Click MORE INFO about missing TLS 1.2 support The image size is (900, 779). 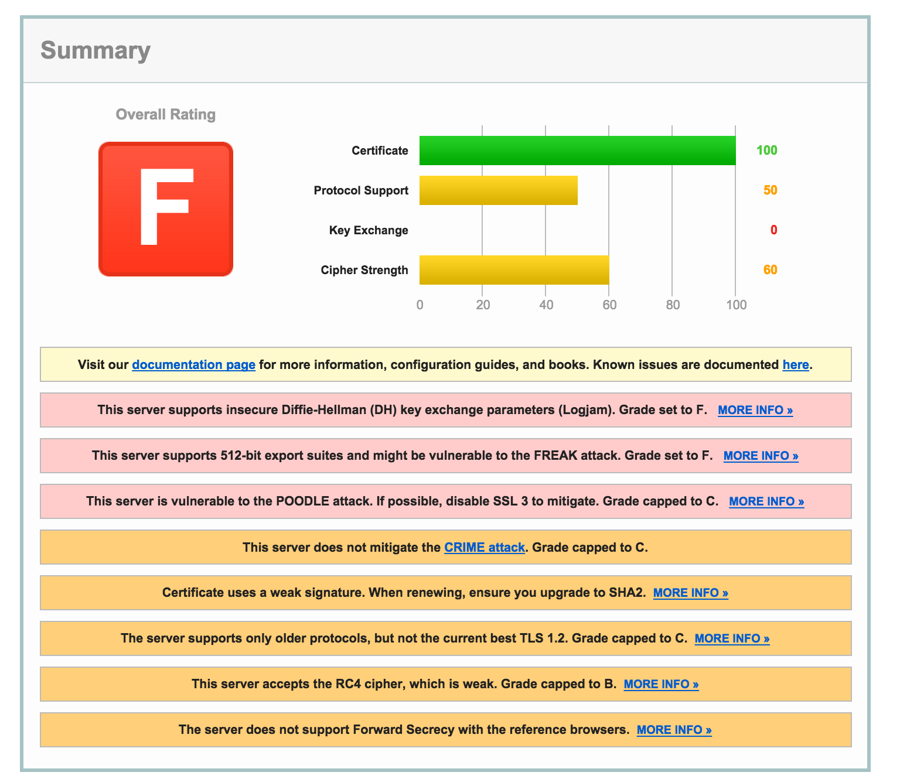coord(732,638)
